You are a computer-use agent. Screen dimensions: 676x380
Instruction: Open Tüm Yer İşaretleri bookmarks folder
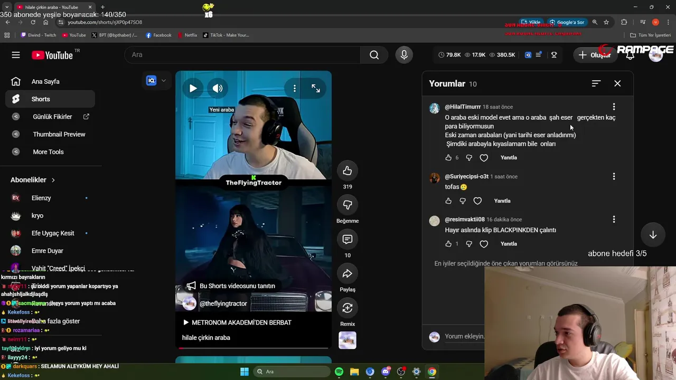point(650,35)
